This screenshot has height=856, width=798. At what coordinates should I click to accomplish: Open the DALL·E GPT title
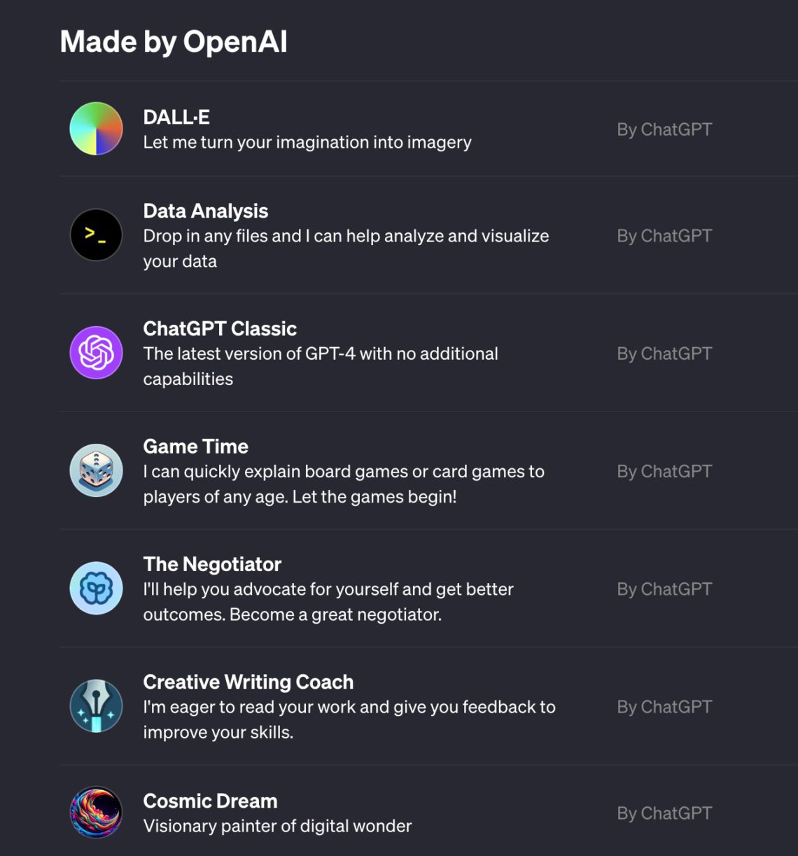click(x=176, y=117)
